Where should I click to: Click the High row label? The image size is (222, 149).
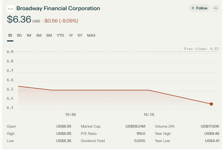[11, 133]
